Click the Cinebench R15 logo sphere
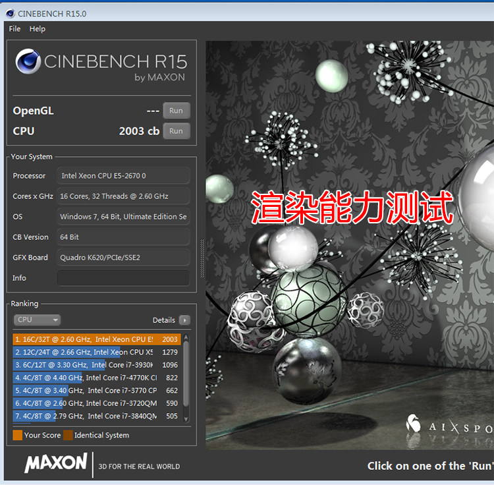494x485 pixels. click(x=28, y=61)
